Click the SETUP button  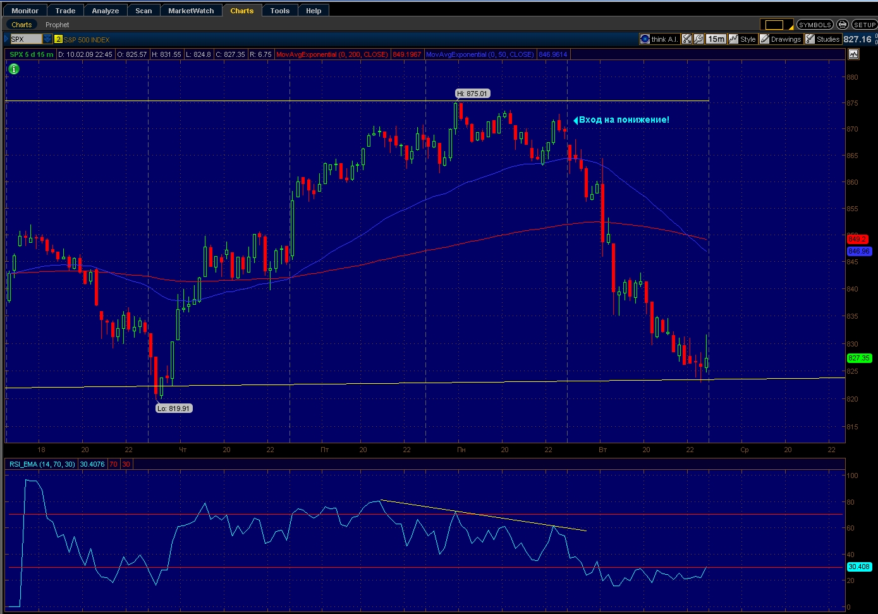point(864,25)
